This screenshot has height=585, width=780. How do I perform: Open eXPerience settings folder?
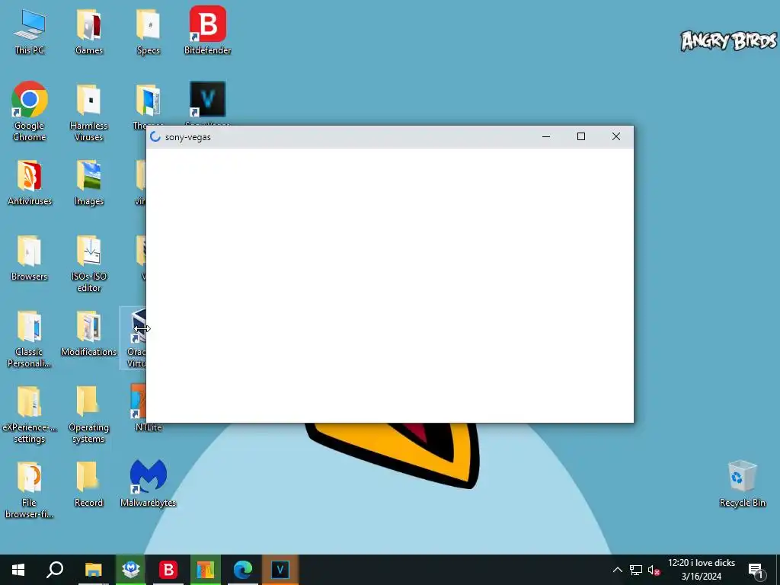tap(30, 414)
